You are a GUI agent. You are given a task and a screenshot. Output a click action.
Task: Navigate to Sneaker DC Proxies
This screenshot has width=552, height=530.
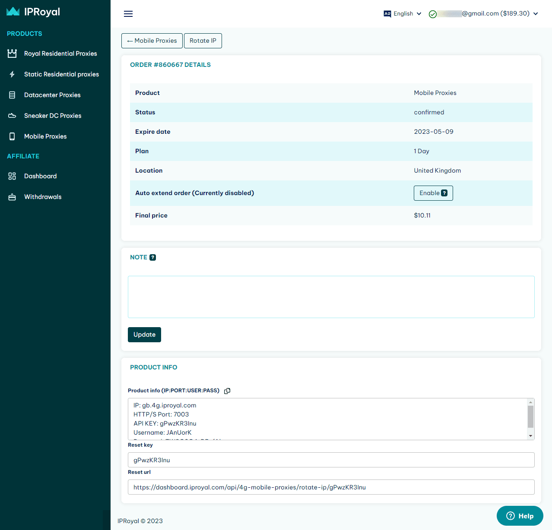click(53, 116)
